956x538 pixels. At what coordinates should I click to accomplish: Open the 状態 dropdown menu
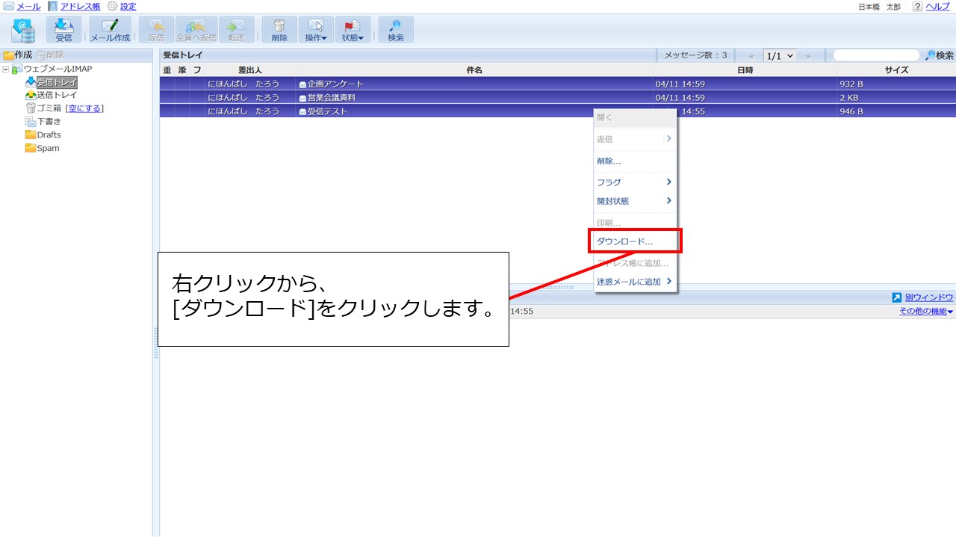click(353, 30)
